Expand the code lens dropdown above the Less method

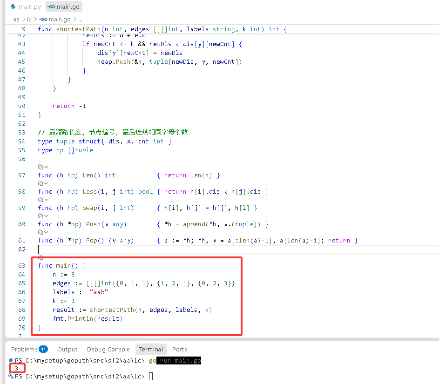(43, 183)
